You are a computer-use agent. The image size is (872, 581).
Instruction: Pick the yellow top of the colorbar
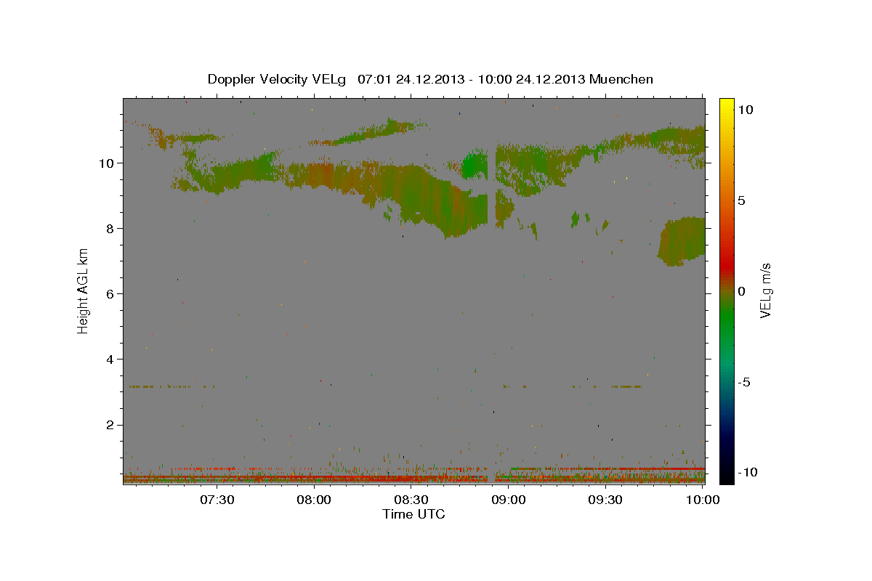[x=727, y=105]
